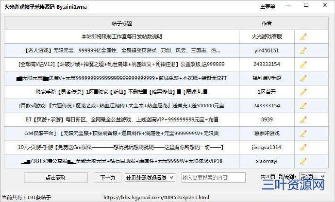335x202 pixels.
Task: Select post starting with BT【页游+手游】
Action: (x=122, y=119)
